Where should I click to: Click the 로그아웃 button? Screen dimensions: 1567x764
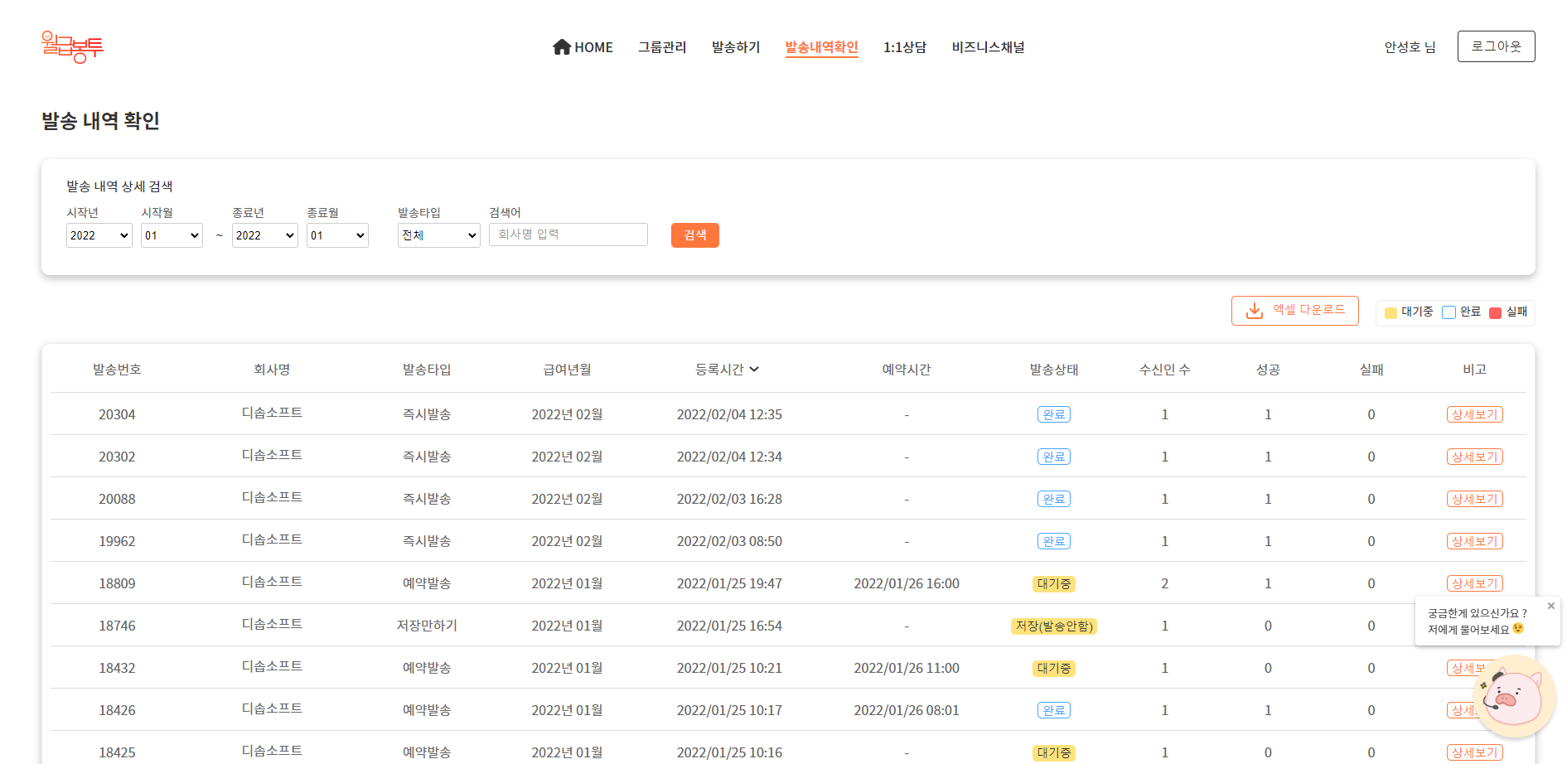[x=1497, y=46]
